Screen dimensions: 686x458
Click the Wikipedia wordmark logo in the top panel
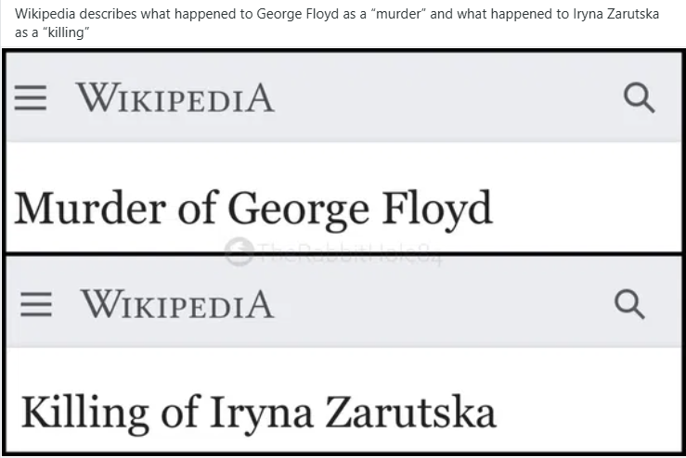pos(175,98)
